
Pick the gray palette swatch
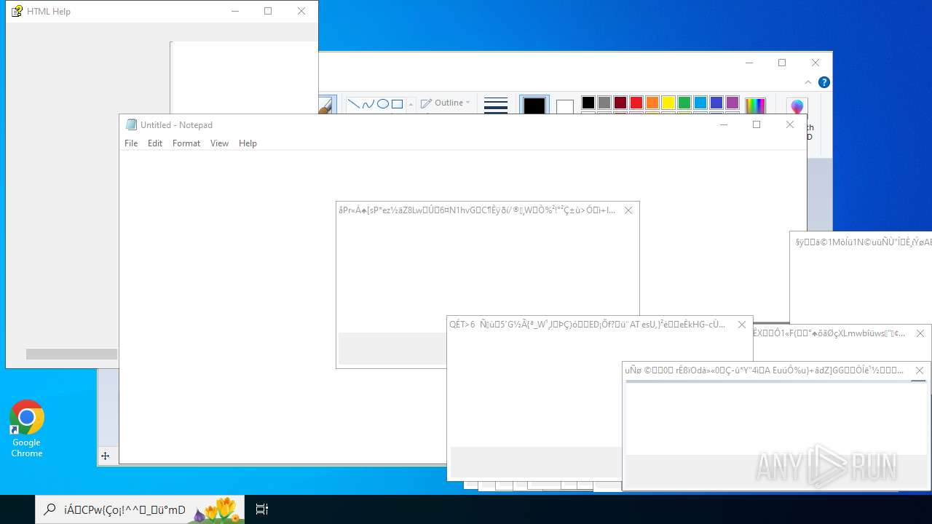coord(604,103)
